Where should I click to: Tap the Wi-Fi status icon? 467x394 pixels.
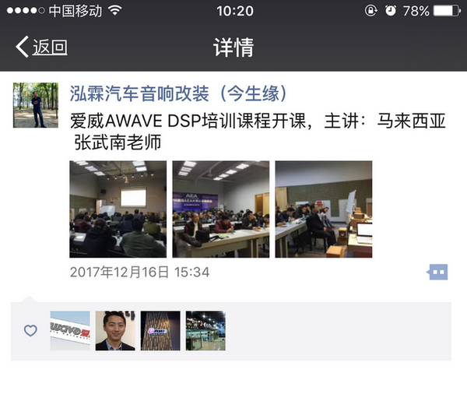click(115, 11)
